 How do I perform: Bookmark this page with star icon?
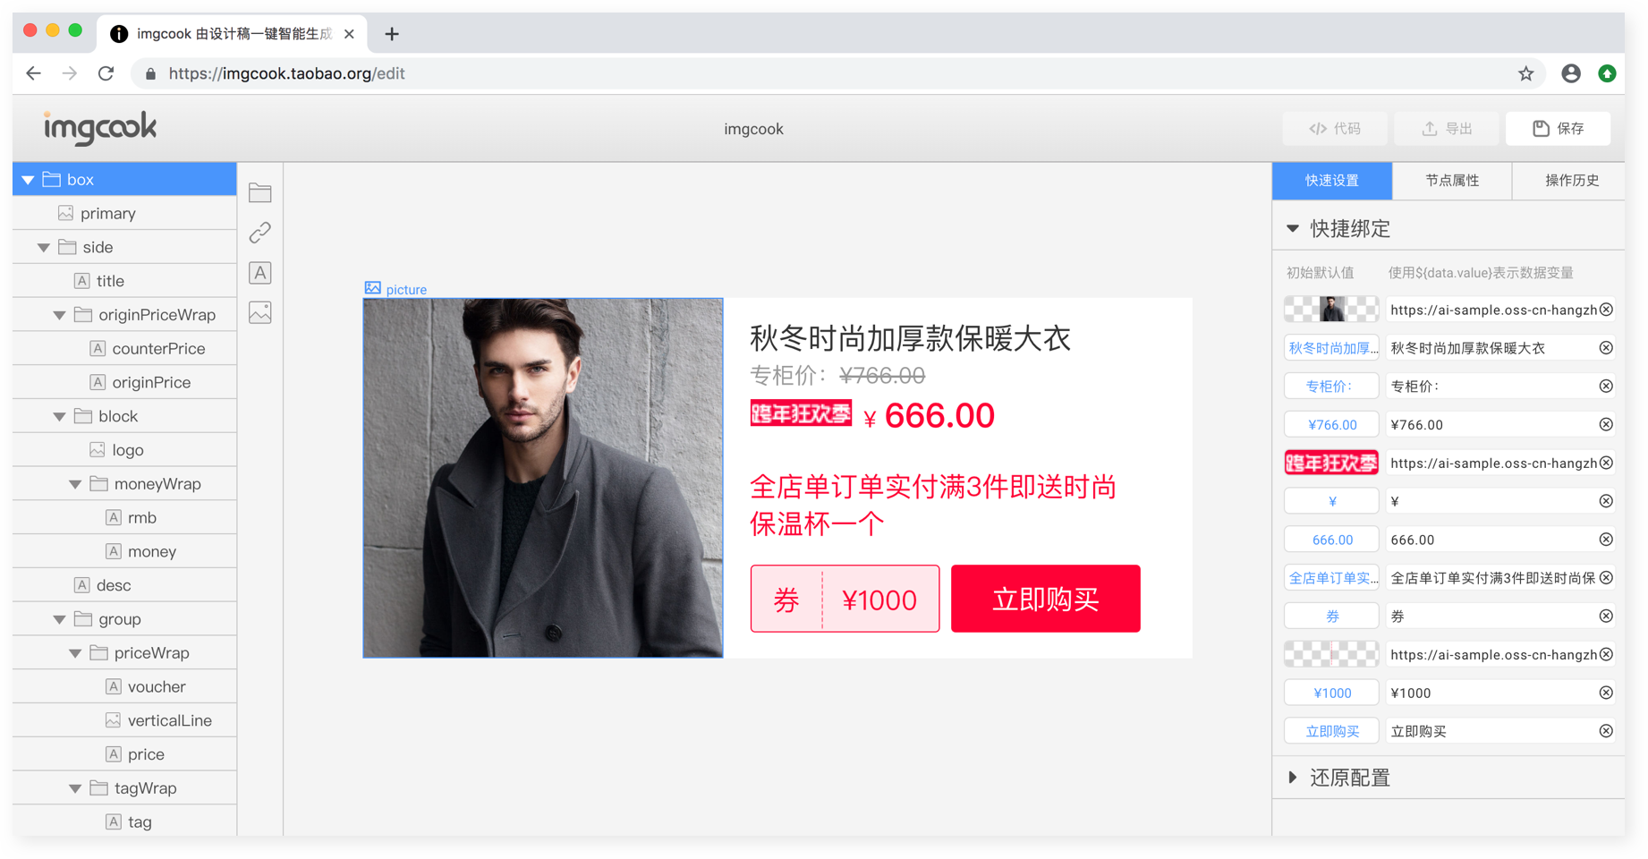pos(1526,73)
